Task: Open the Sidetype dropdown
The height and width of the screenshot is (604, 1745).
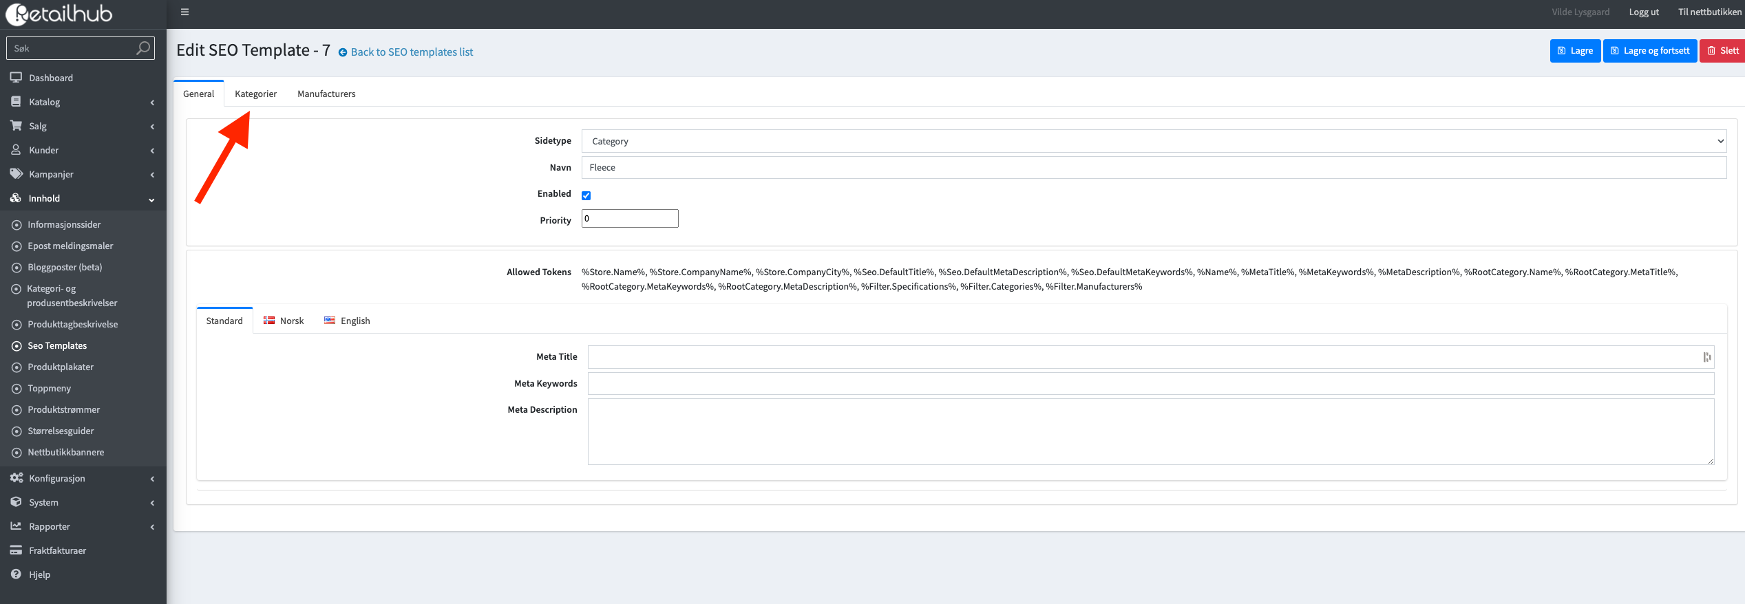Action: pyautogui.click(x=1153, y=141)
